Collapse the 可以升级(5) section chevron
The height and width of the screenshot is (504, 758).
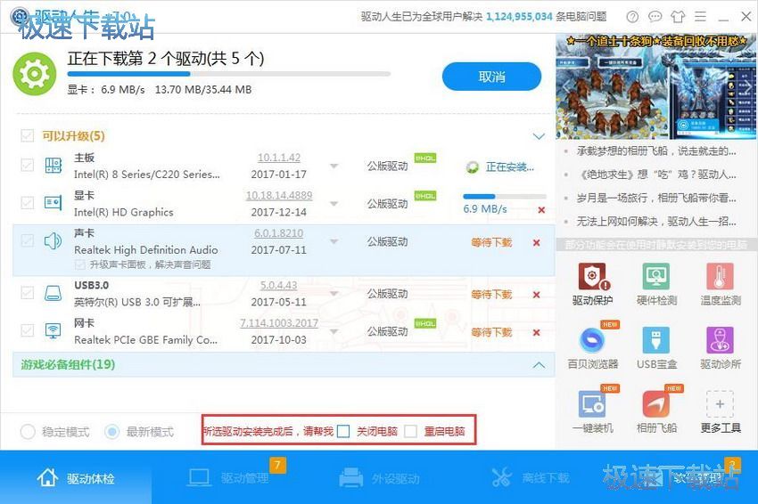click(x=539, y=136)
